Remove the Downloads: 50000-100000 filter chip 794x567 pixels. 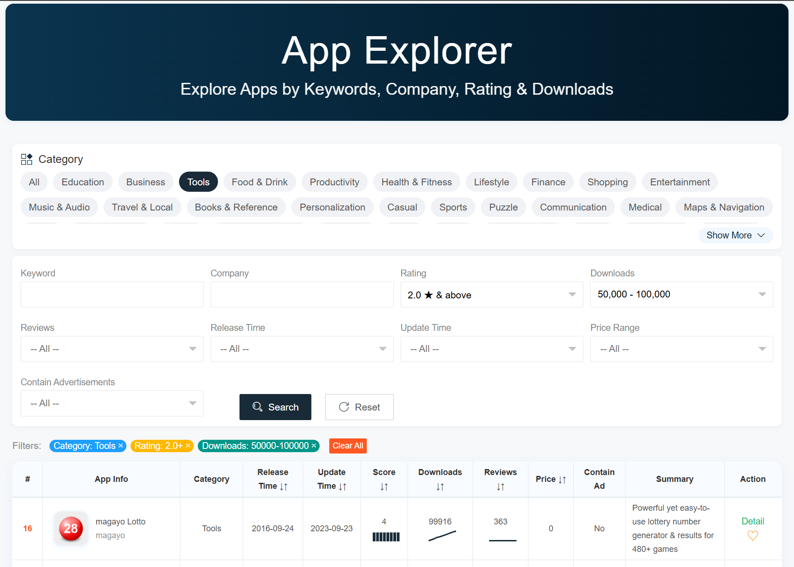pyautogui.click(x=314, y=446)
